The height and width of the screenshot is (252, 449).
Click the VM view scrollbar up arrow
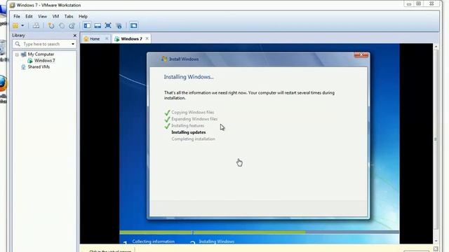(436, 46)
